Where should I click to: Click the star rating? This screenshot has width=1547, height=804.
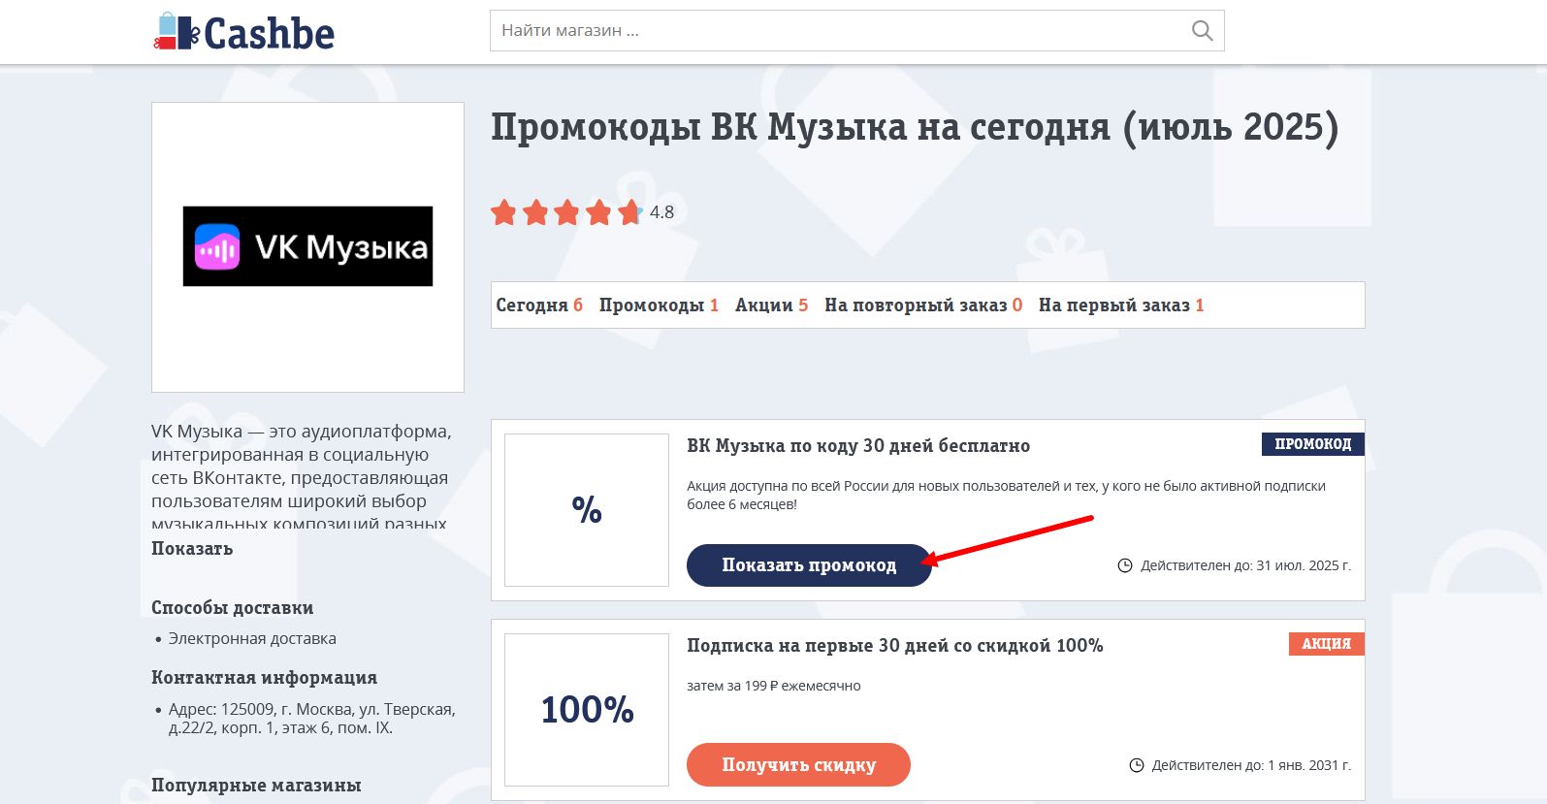(566, 212)
